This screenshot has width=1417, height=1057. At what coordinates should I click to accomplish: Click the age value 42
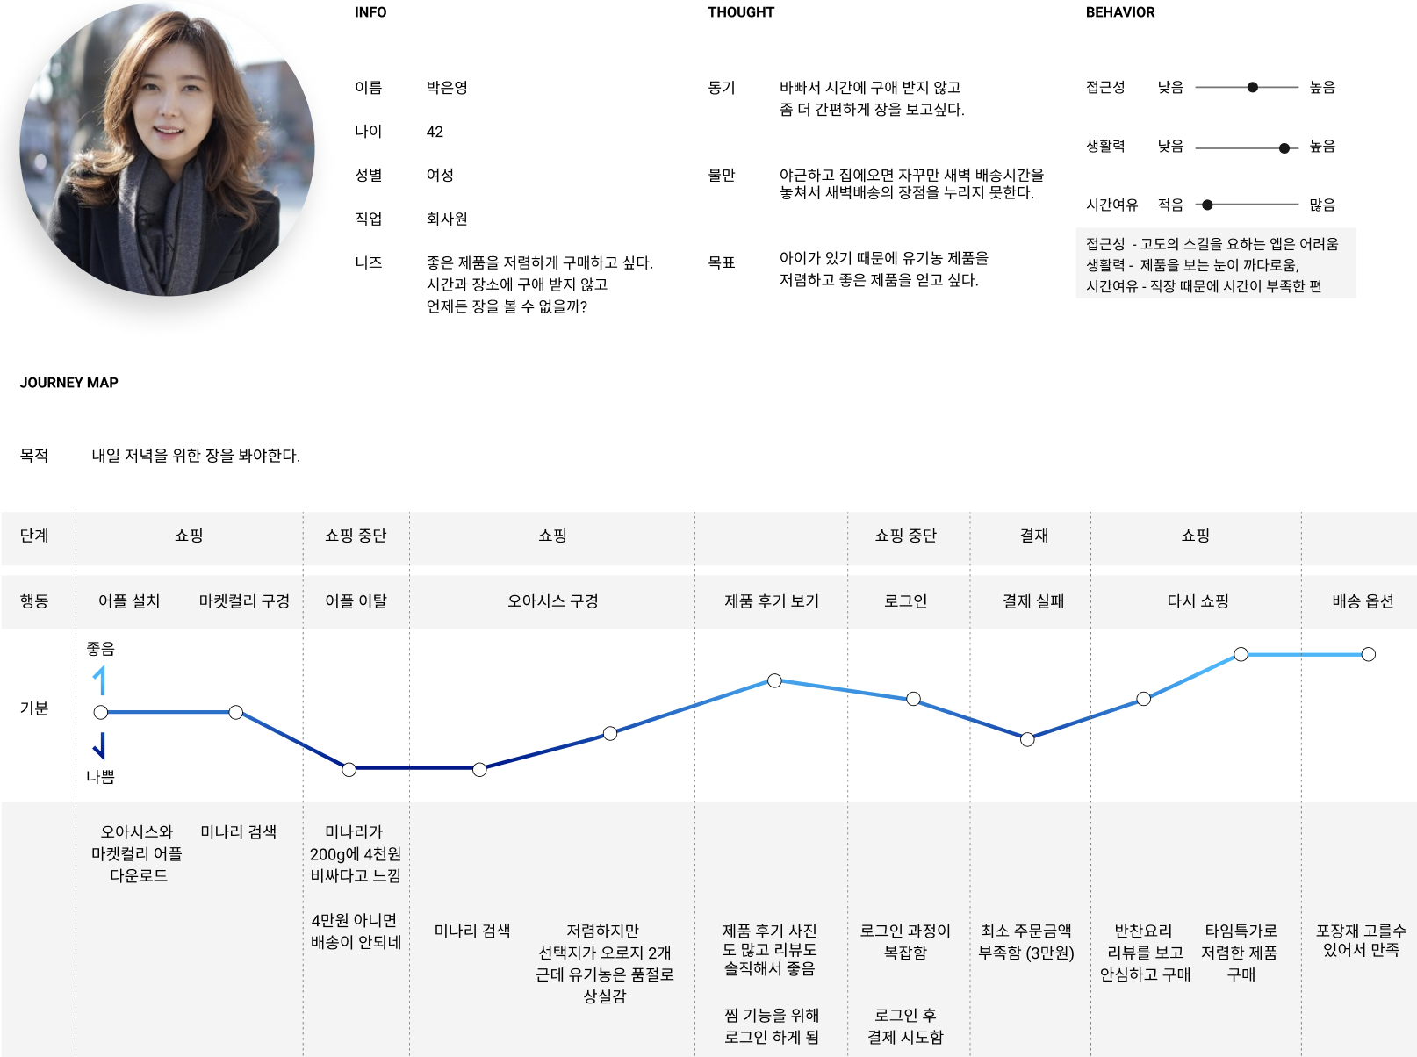point(435,132)
